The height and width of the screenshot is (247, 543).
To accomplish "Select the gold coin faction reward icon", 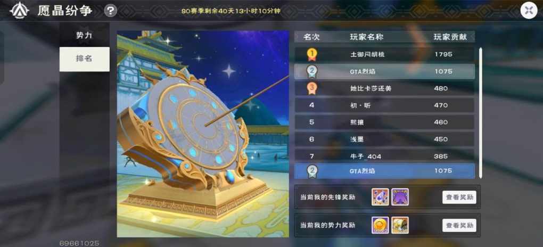I will click(x=380, y=225).
